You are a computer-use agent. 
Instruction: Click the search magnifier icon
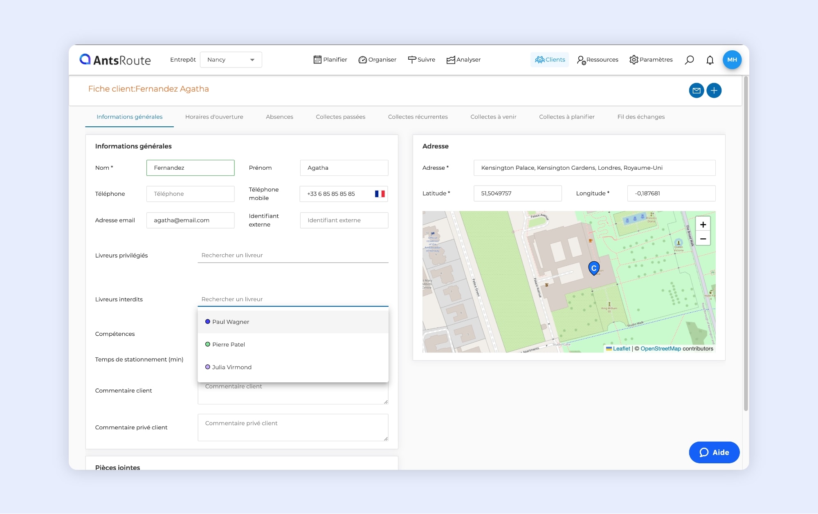[x=689, y=60]
